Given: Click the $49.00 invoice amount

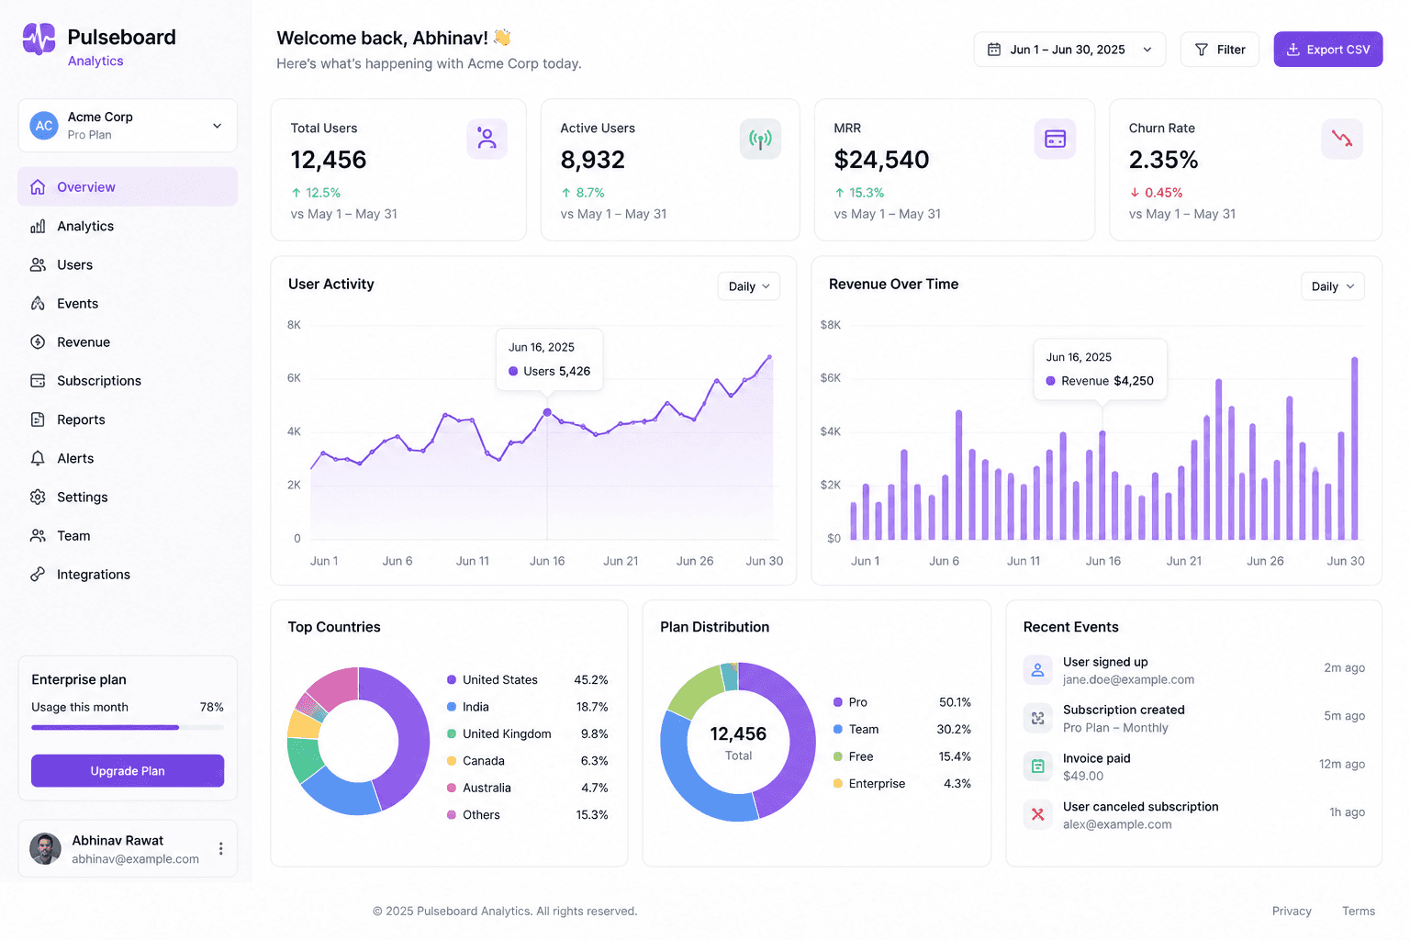Looking at the screenshot, I should point(1083,776).
